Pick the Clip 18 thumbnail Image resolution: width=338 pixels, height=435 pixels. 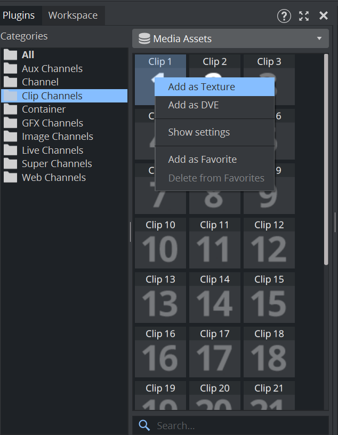tap(269, 352)
